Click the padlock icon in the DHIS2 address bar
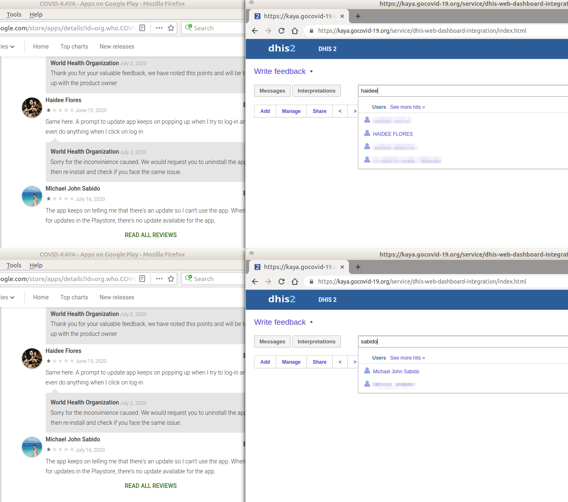Screen dimensions: 568x502 (311, 30)
